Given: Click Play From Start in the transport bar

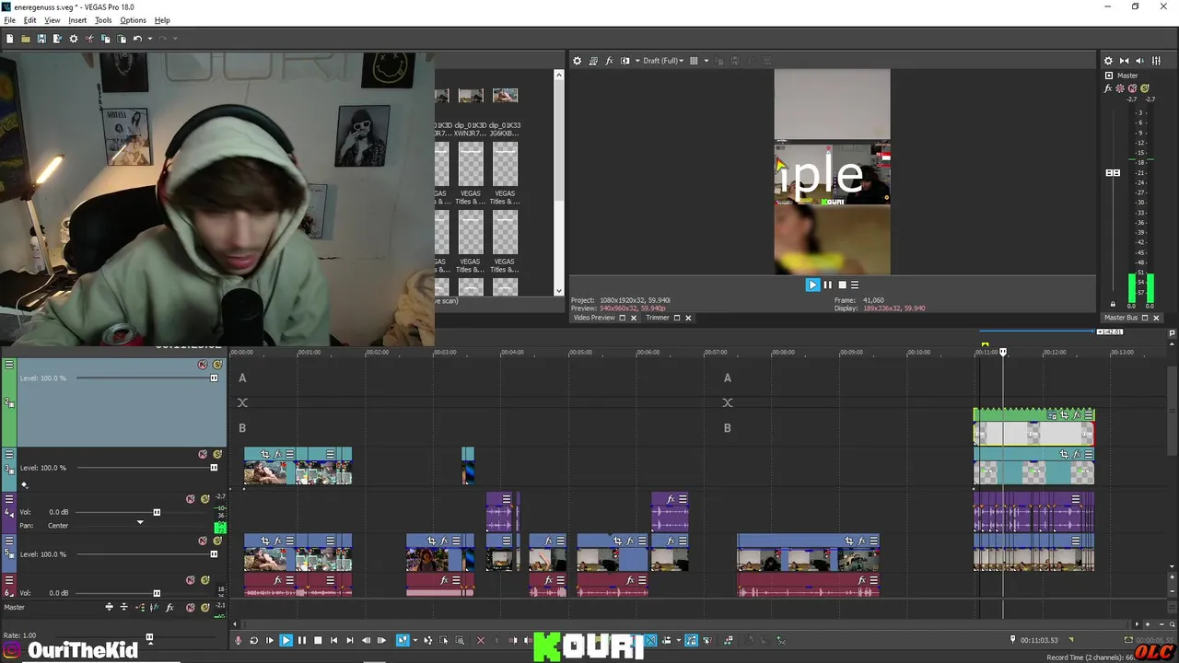Looking at the screenshot, I should coord(269,640).
